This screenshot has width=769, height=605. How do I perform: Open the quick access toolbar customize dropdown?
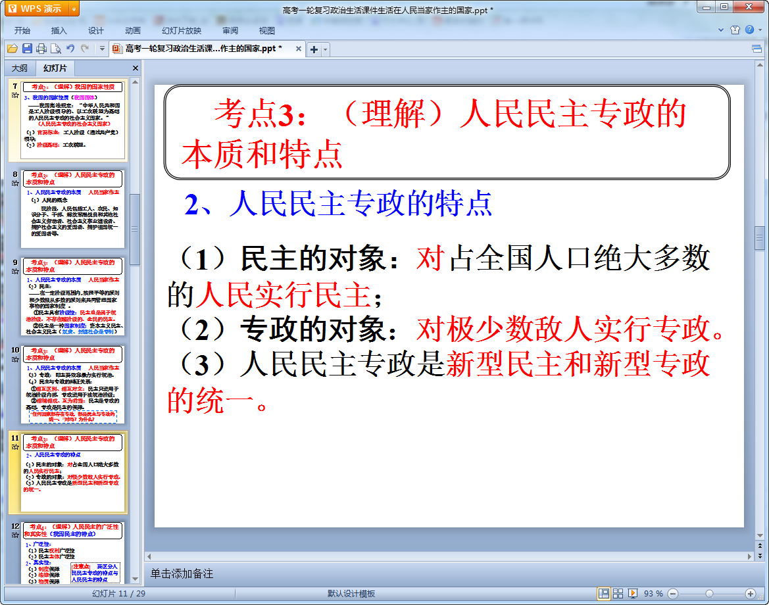click(x=102, y=49)
